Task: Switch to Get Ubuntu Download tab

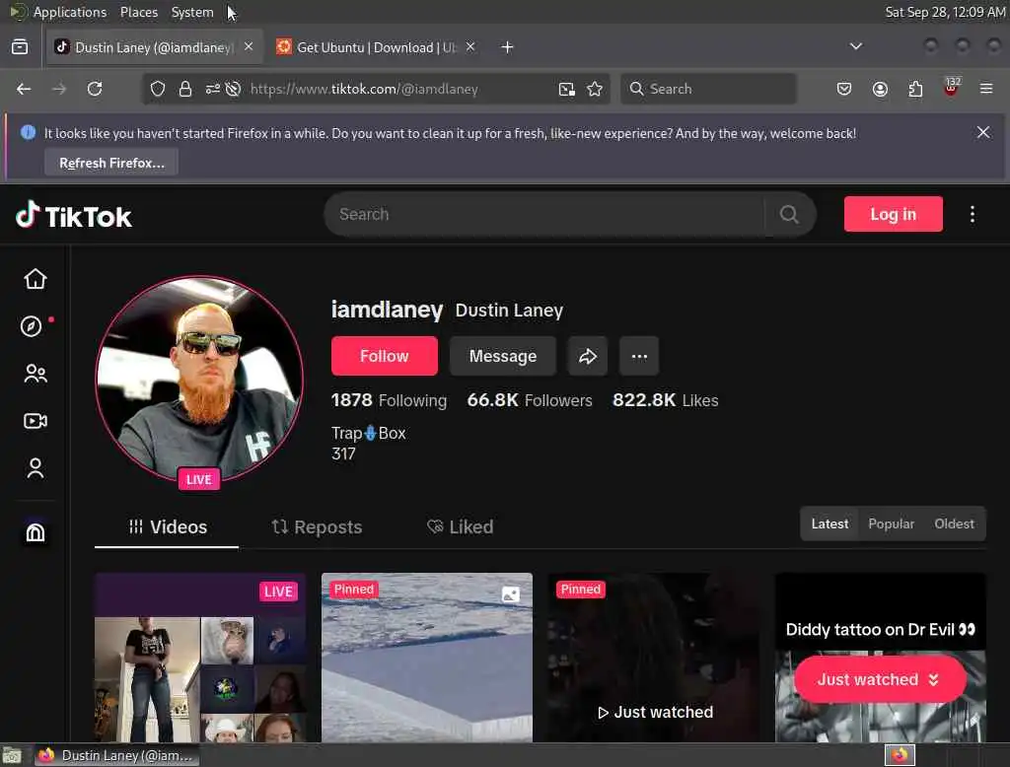Action: point(377,47)
